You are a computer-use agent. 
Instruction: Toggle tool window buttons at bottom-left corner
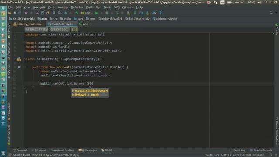tap(10, 155)
